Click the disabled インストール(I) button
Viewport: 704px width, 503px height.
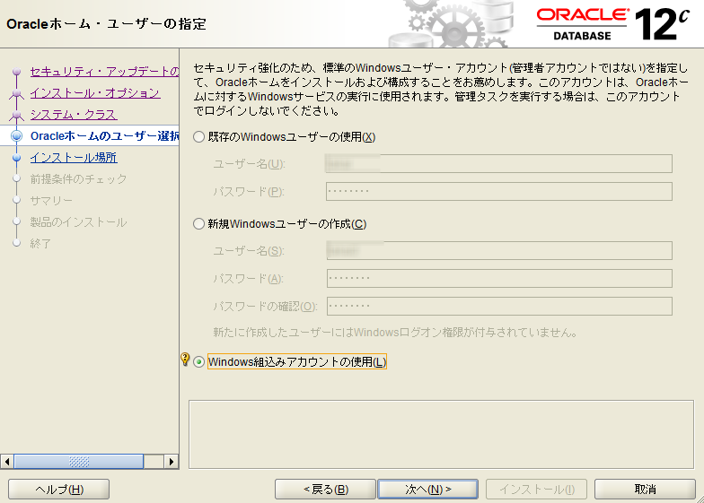pos(537,490)
